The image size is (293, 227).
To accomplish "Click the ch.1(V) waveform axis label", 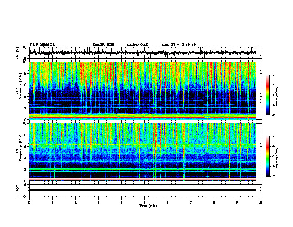I will coord(17,53).
